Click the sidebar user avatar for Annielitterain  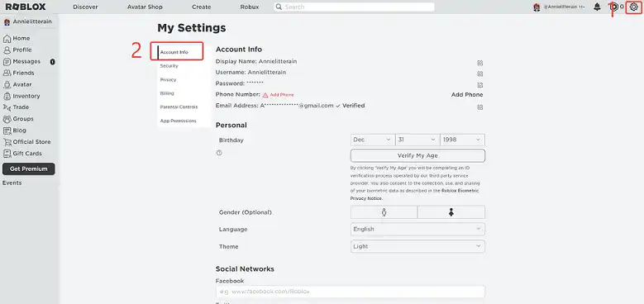pos(7,21)
